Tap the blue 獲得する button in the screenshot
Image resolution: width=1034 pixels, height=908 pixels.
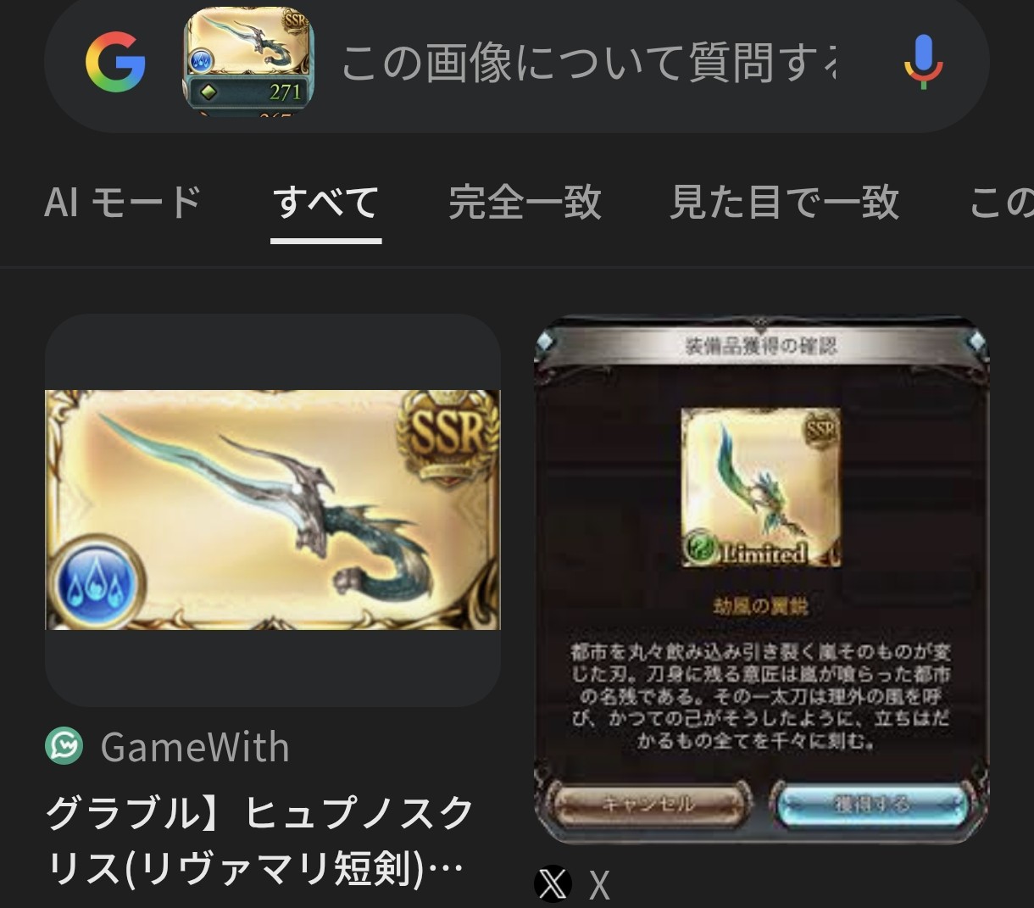coord(871,804)
